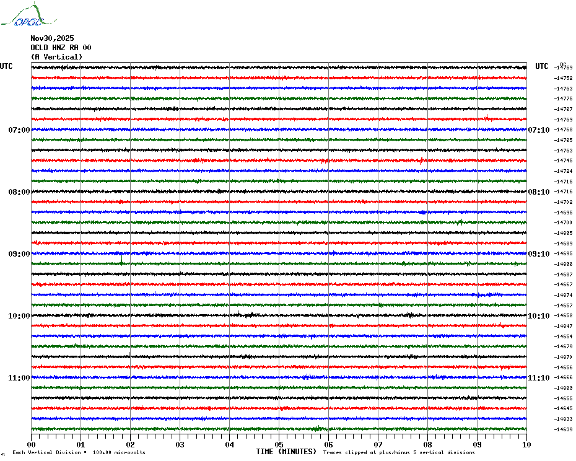Click the DC value -14689
Viewport: 576px width, 461px height.
coord(564,244)
